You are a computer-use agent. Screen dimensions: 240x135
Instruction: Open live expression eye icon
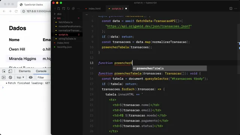[31, 78]
